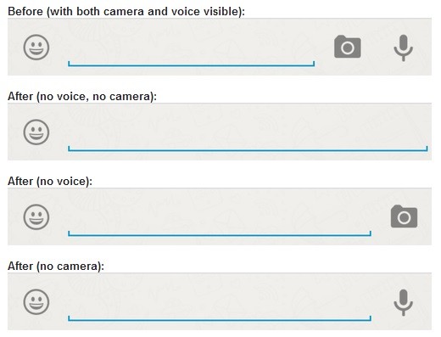Tap camera icon in the no voice row
This screenshot has width=441, height=337.
tap(404, 216)
